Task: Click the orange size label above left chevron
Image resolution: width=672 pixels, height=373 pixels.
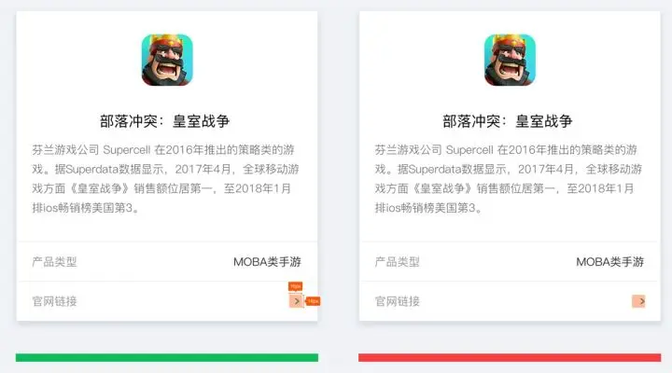Action: 295,286
